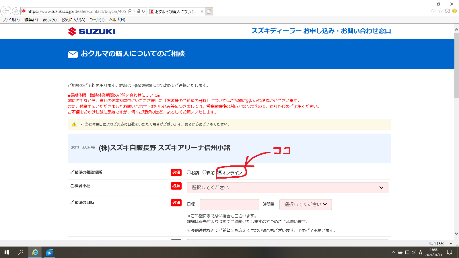Click the IME input mode A indicator
The height and width of the screenshot is (258, 459).
421,252
